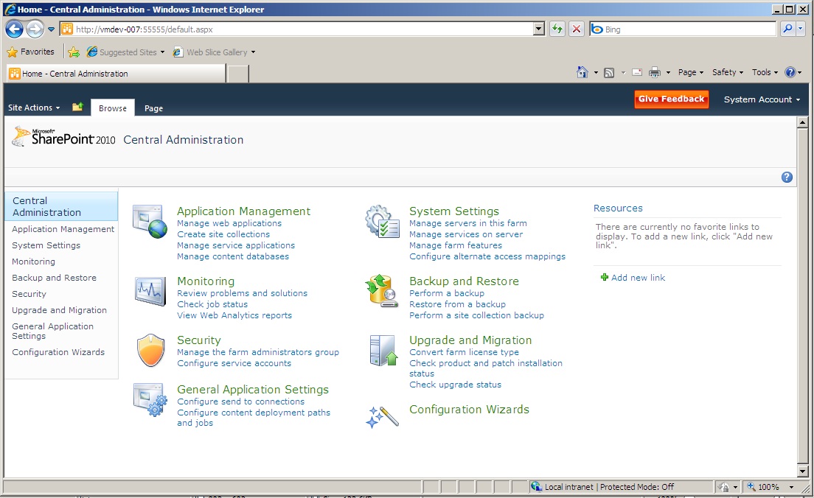Open the System Account menu
The width and height of the screenshot is (814, 498).
pos(762,99)
